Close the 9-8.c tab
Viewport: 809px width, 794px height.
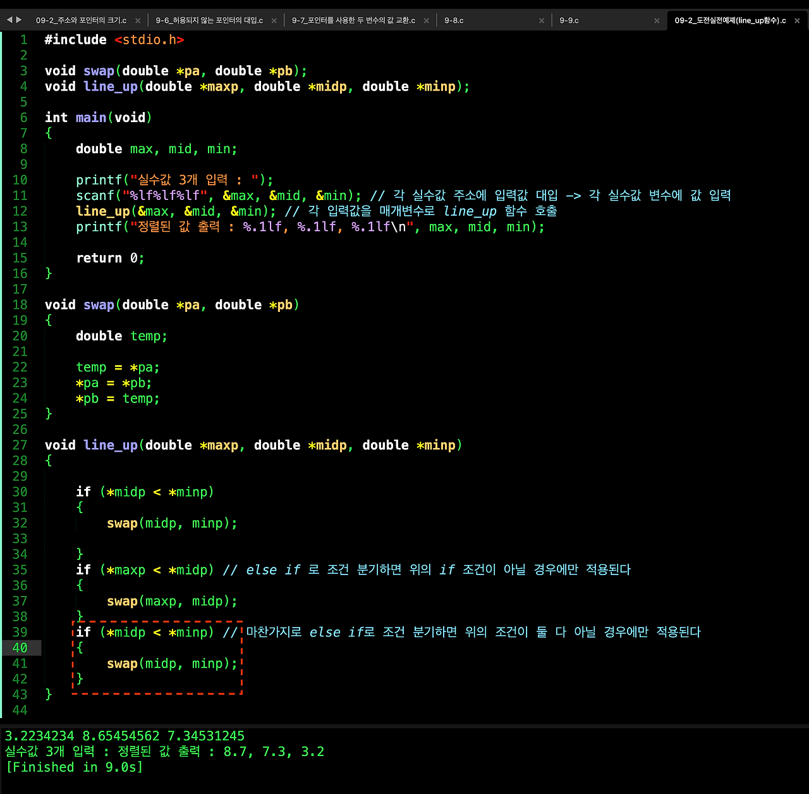click(x=542, y=20)
